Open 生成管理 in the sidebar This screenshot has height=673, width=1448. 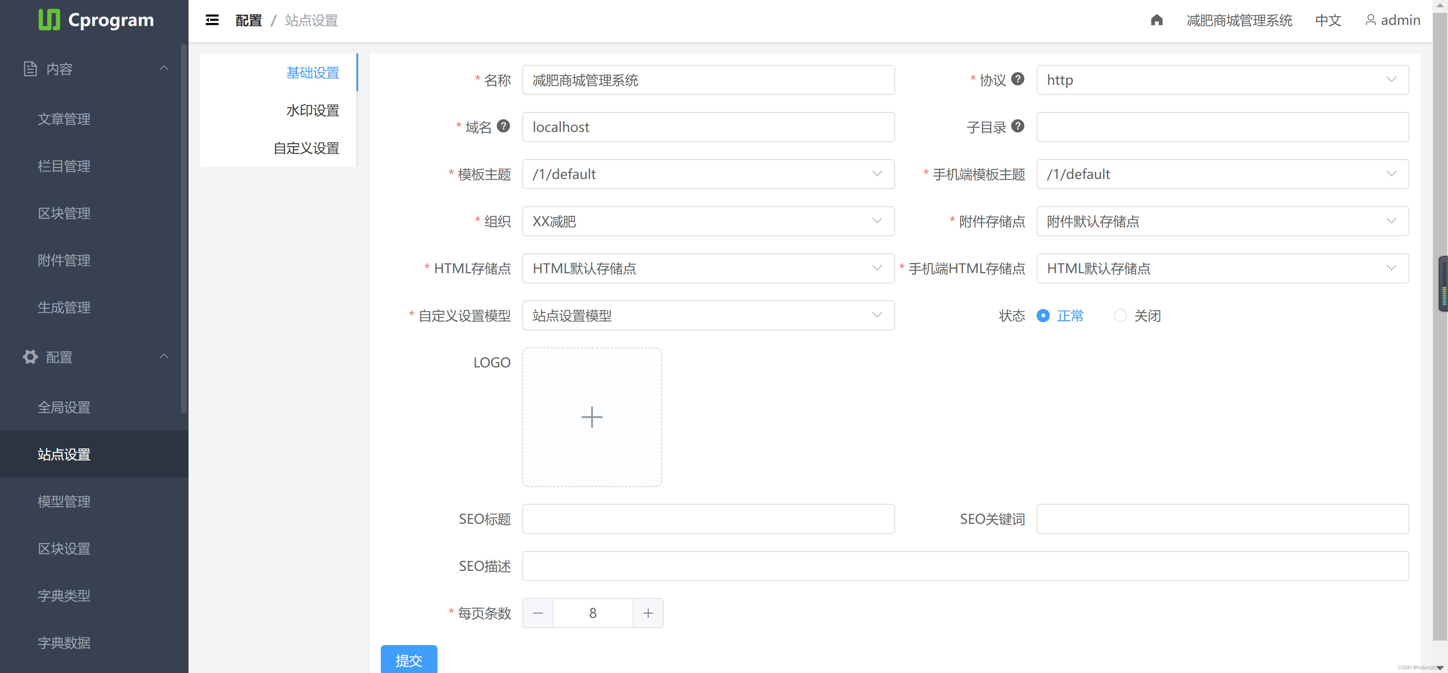[x=64, y=307]
